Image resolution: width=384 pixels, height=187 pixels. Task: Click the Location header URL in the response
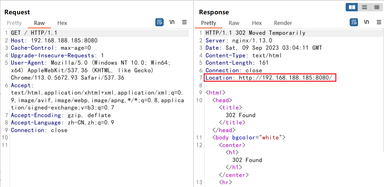click(286, 78)
